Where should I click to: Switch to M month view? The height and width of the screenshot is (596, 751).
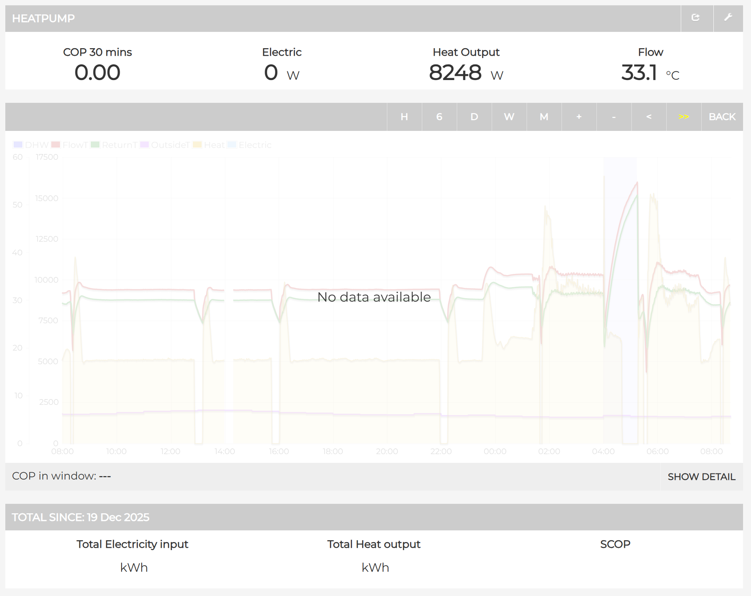[544, 117]
